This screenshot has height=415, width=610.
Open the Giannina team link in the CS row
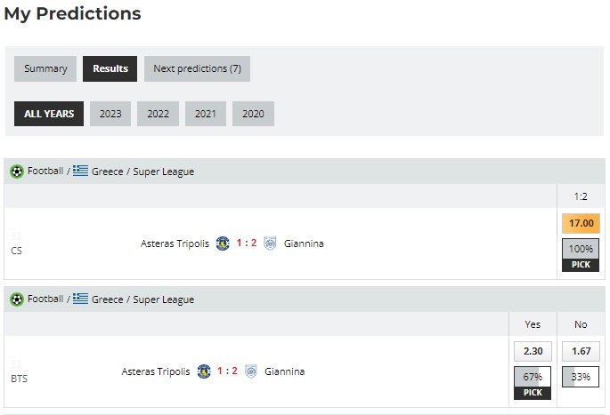pyautogui.click(x=304, y=243)
